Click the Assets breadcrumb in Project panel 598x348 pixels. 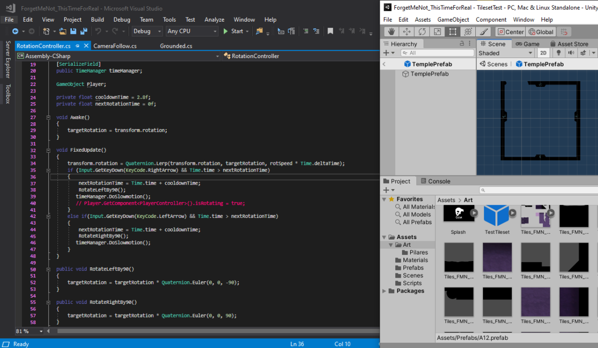click(x=446, y=200)
